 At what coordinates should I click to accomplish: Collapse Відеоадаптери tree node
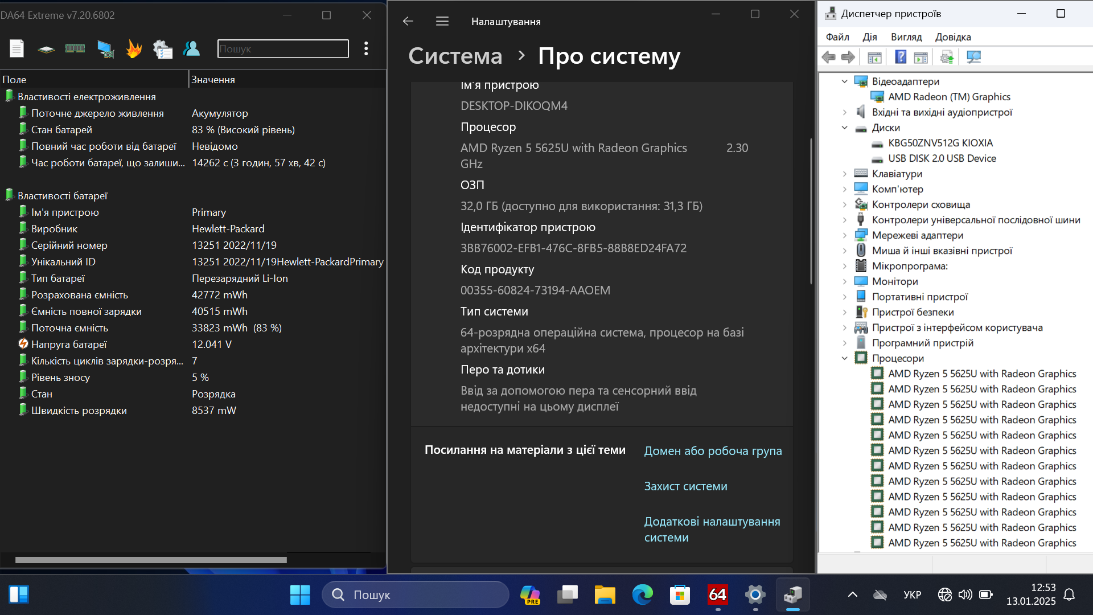[x=845, y=81]
